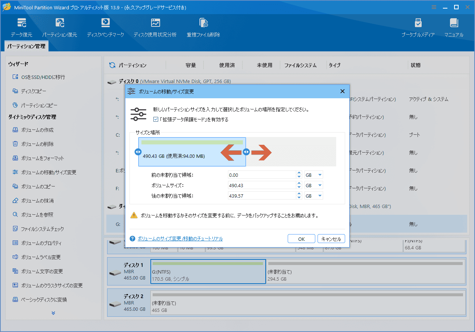Select パーティションコピー wizard

[x=35, y=105]
